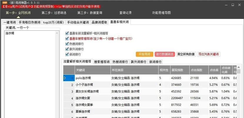Sort by 点击转化率 column header
Image resolution: width=244 pixels, height=118 pixels.
click(x=226, y=70)
